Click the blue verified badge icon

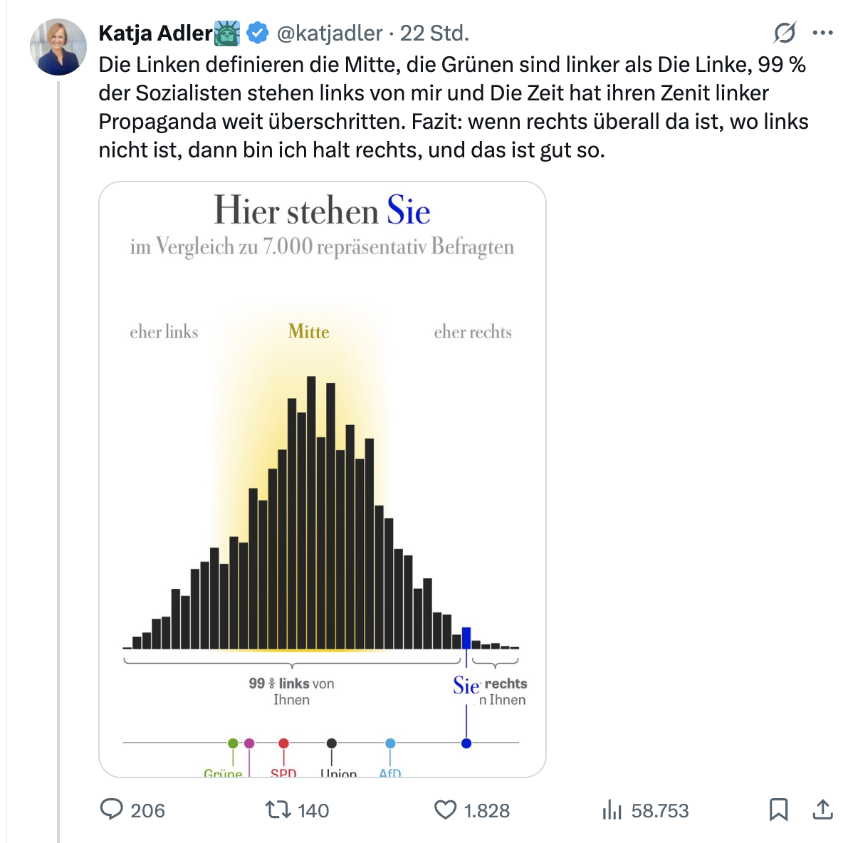point(258,33)
